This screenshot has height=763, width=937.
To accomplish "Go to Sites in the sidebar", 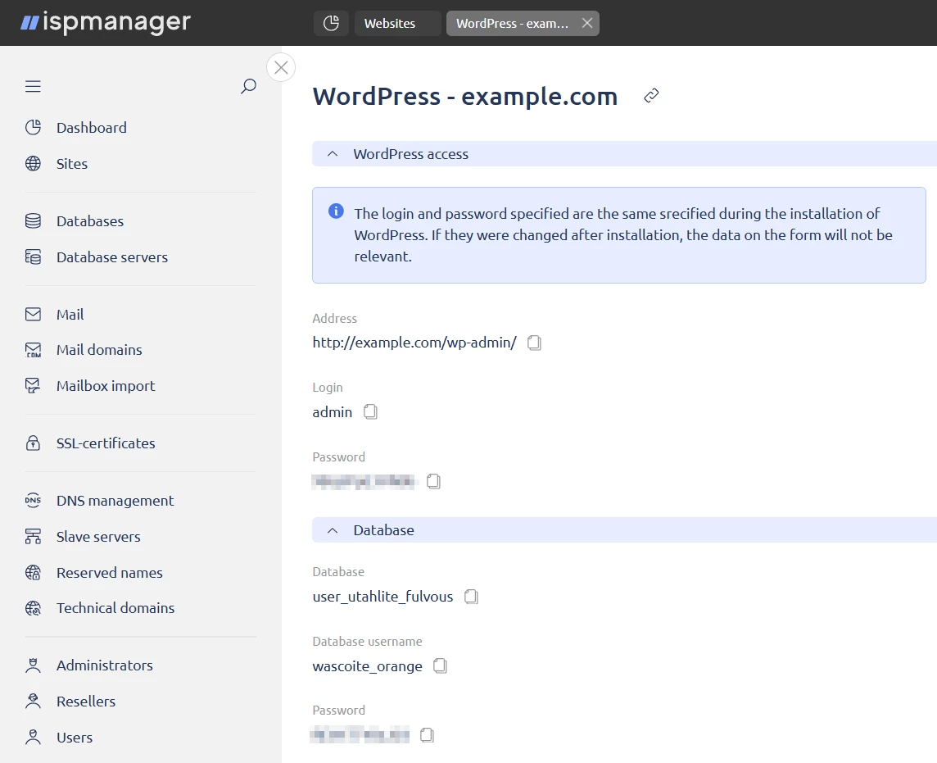I will point(72,164).
